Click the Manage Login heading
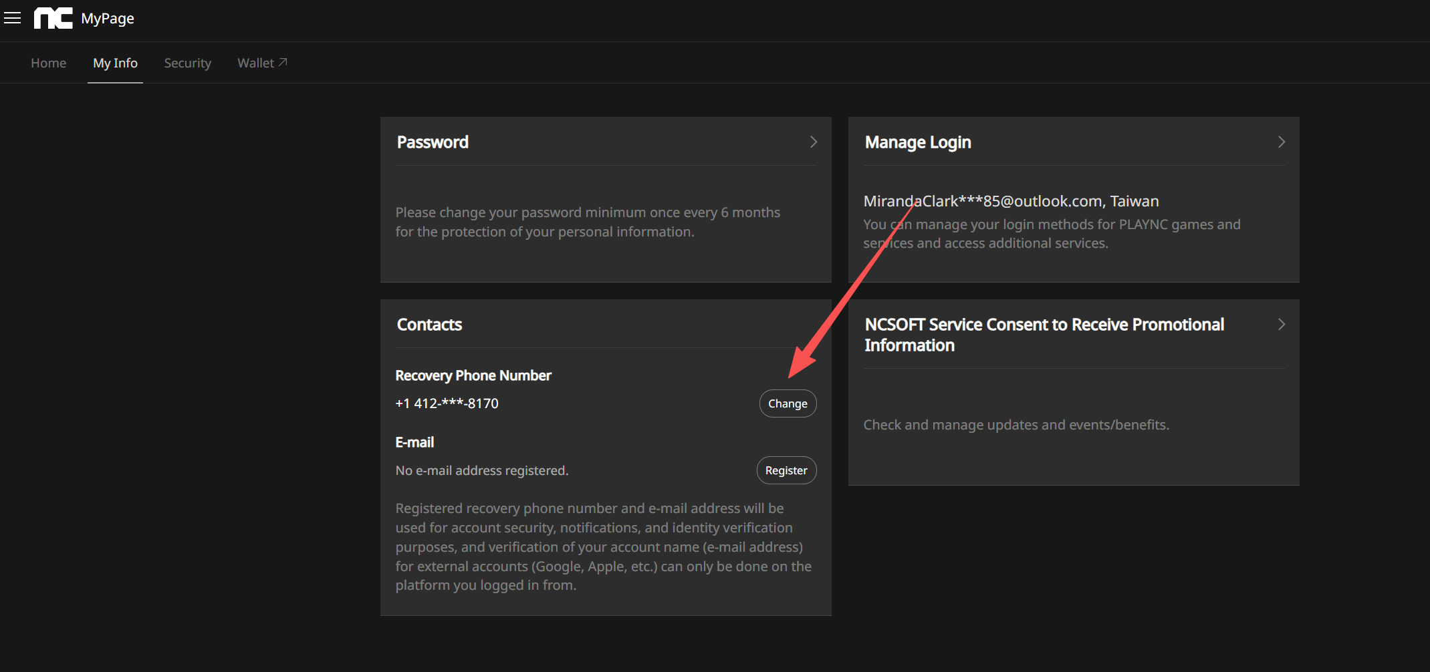1430x672 pixels. (x=917, y=142)
